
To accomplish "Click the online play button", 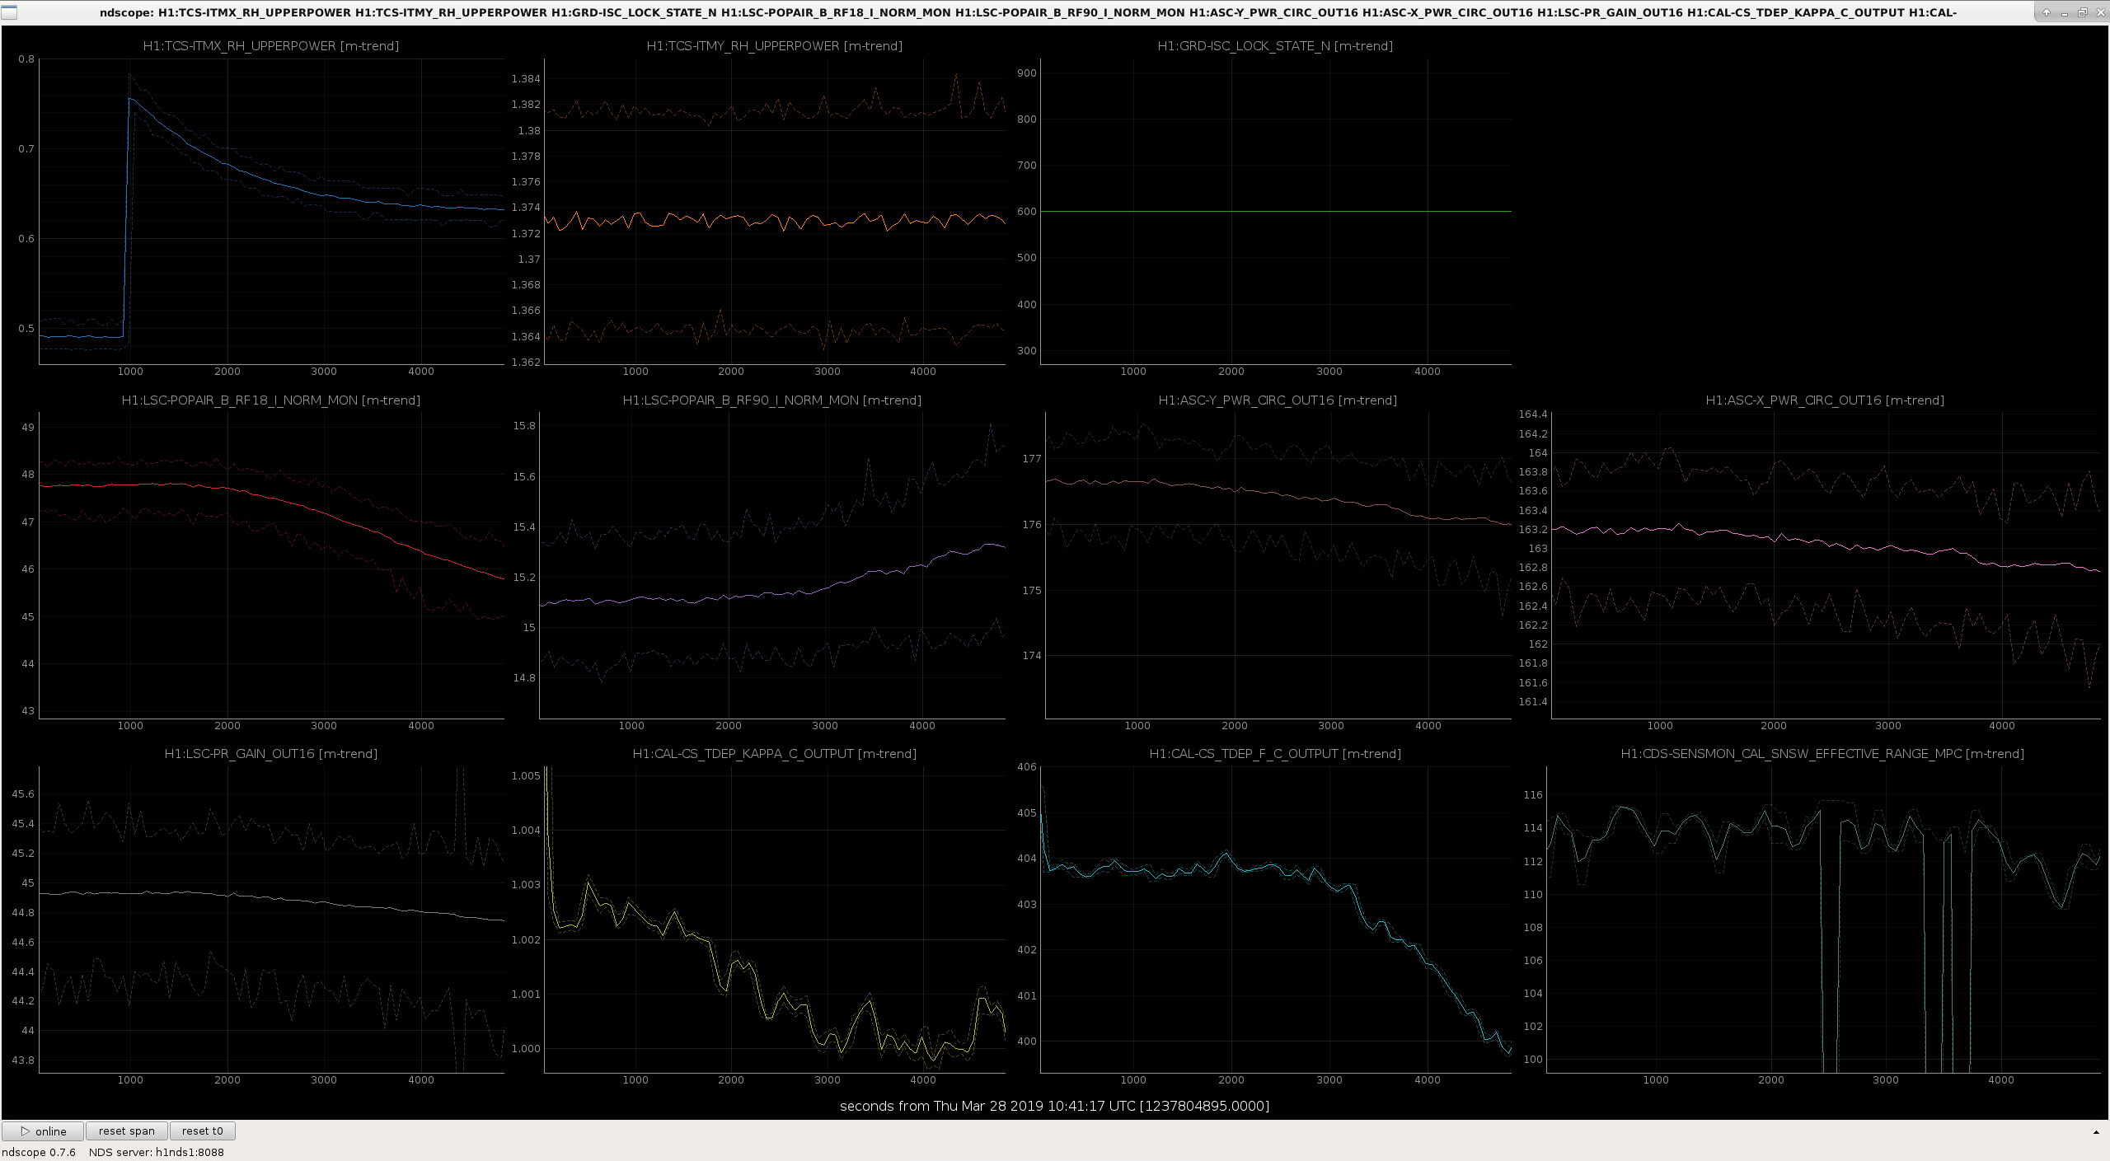I will pyautogui.click(x=43, y=1131).
